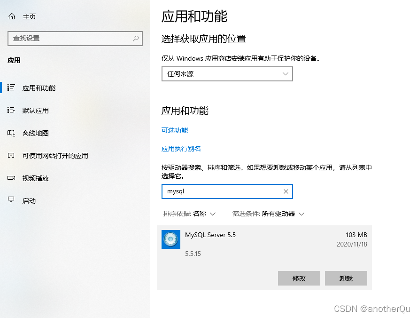Open the 可选功能 link

click(175, 130)
